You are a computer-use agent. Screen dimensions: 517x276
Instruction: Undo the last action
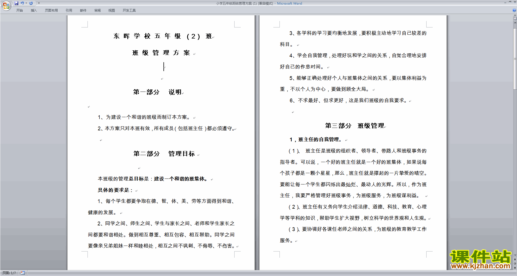pos(22,3)
